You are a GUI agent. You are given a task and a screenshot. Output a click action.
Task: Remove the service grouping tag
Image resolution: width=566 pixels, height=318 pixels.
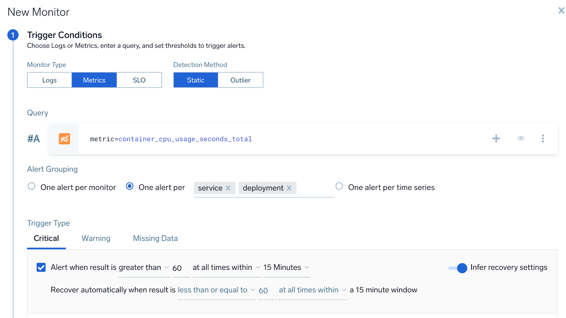(x=228, y=188)
